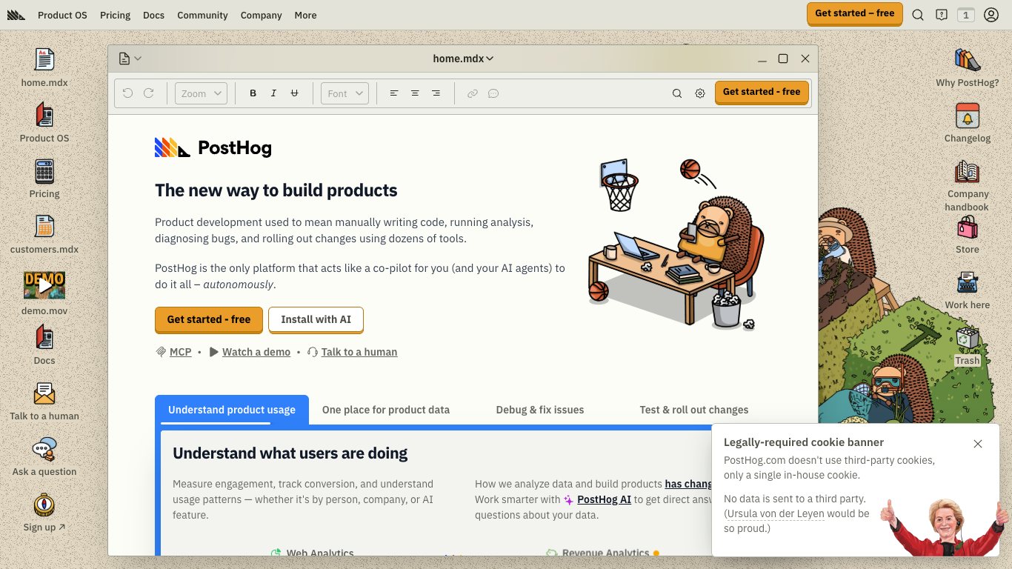Open the Font dropdown
Image resolution: width=1012 pixels, height=569 pixels.
[x=344, y=93]
